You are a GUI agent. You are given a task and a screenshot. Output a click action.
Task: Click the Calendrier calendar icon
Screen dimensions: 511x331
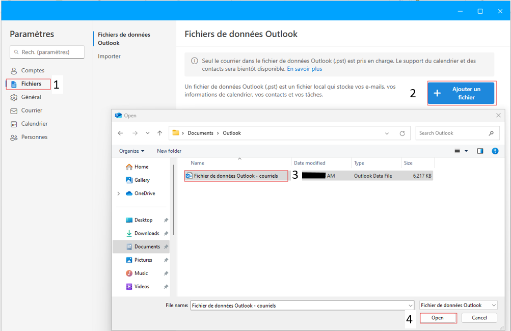[x=14, y=124]
